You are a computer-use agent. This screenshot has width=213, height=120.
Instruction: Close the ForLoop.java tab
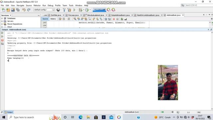[x=81, y=15]
